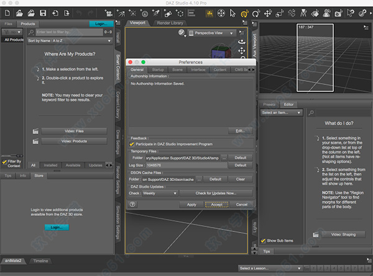Viewport: 373px width, 276px height.
Task: Show the Installed products filter tab
Action: (50, 165)
